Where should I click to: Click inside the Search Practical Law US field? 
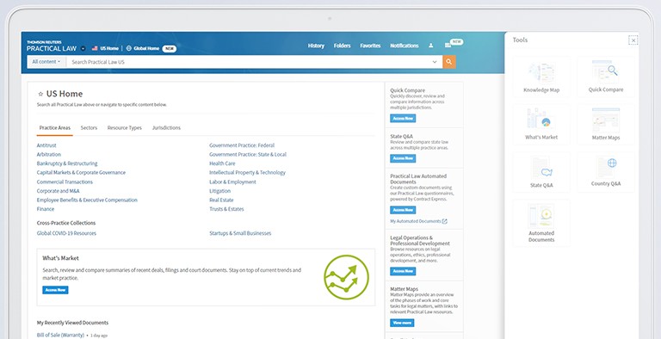point(249,62)
